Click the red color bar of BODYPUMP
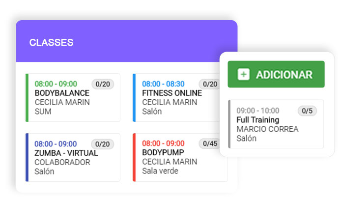Screen dimensions: 342x199 (134, 157)
